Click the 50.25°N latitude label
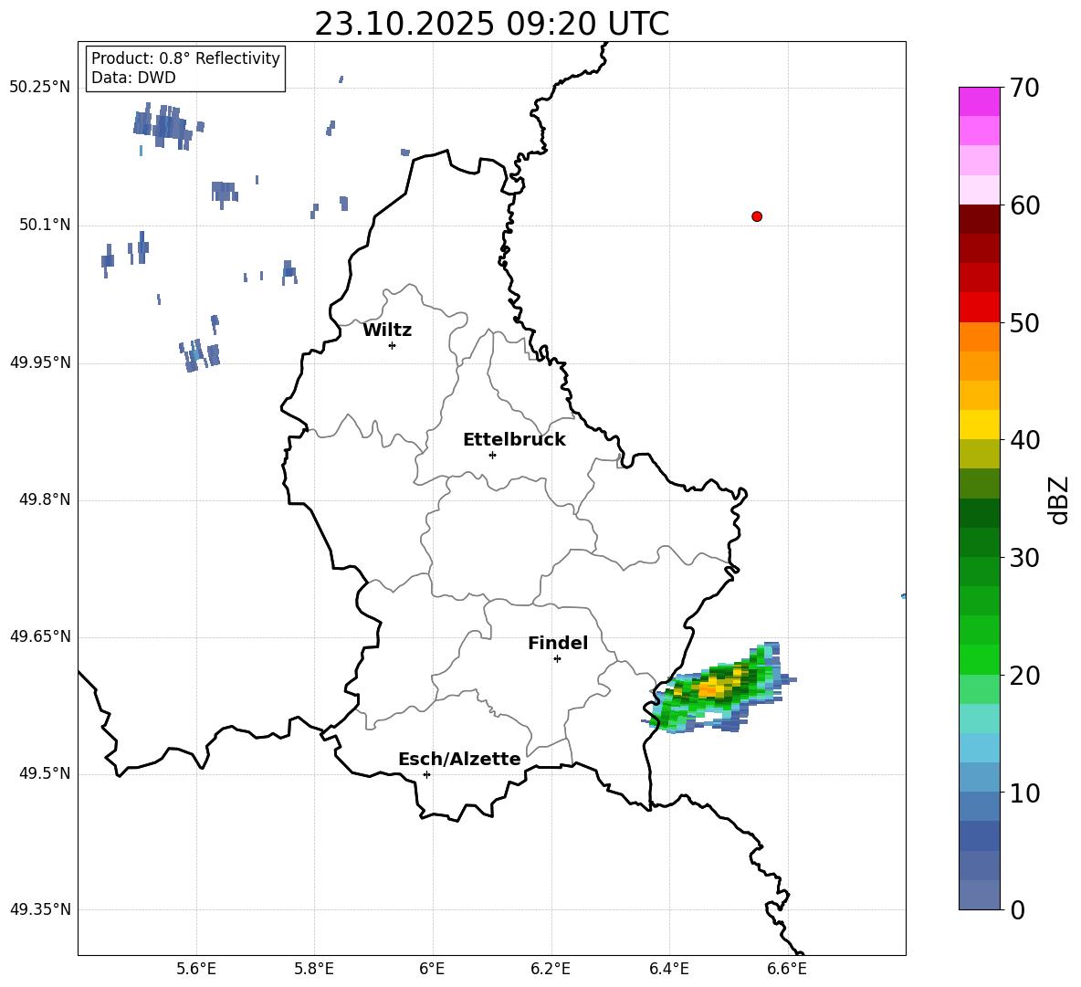This screenshot has height=987, width=1081. [40, 88]
